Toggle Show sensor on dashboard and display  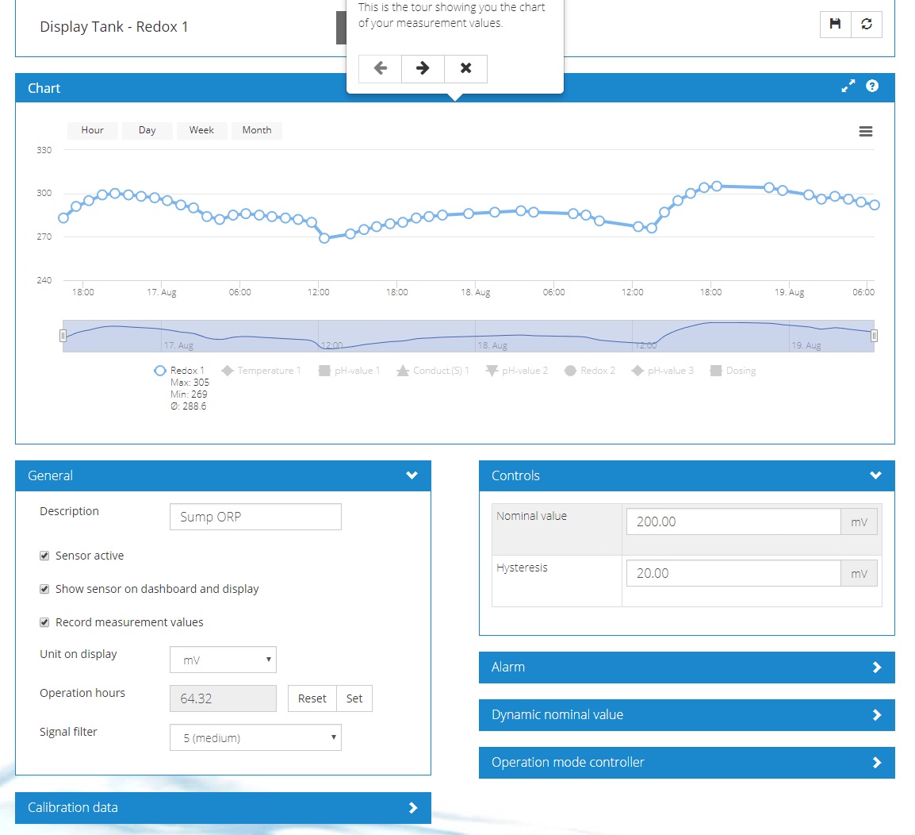(x=44, y=589)
